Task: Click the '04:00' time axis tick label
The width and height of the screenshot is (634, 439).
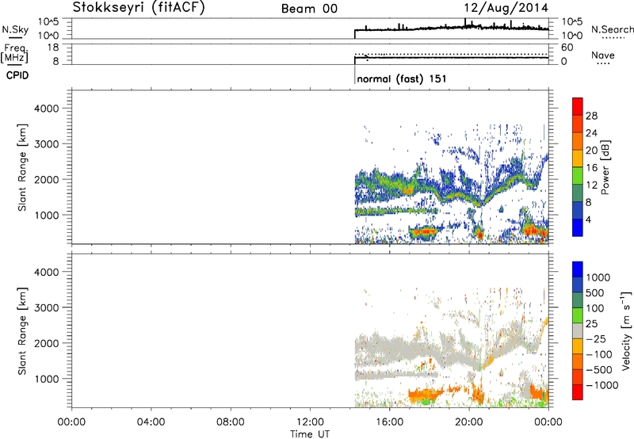Action: (x=151, y=422)
